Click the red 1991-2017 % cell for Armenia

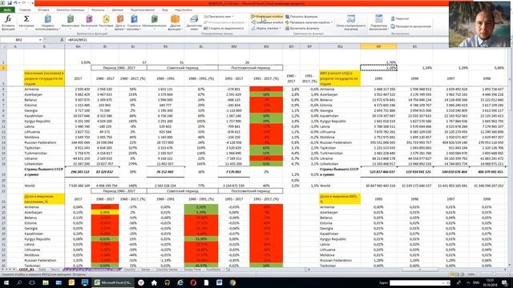(266, 89)
